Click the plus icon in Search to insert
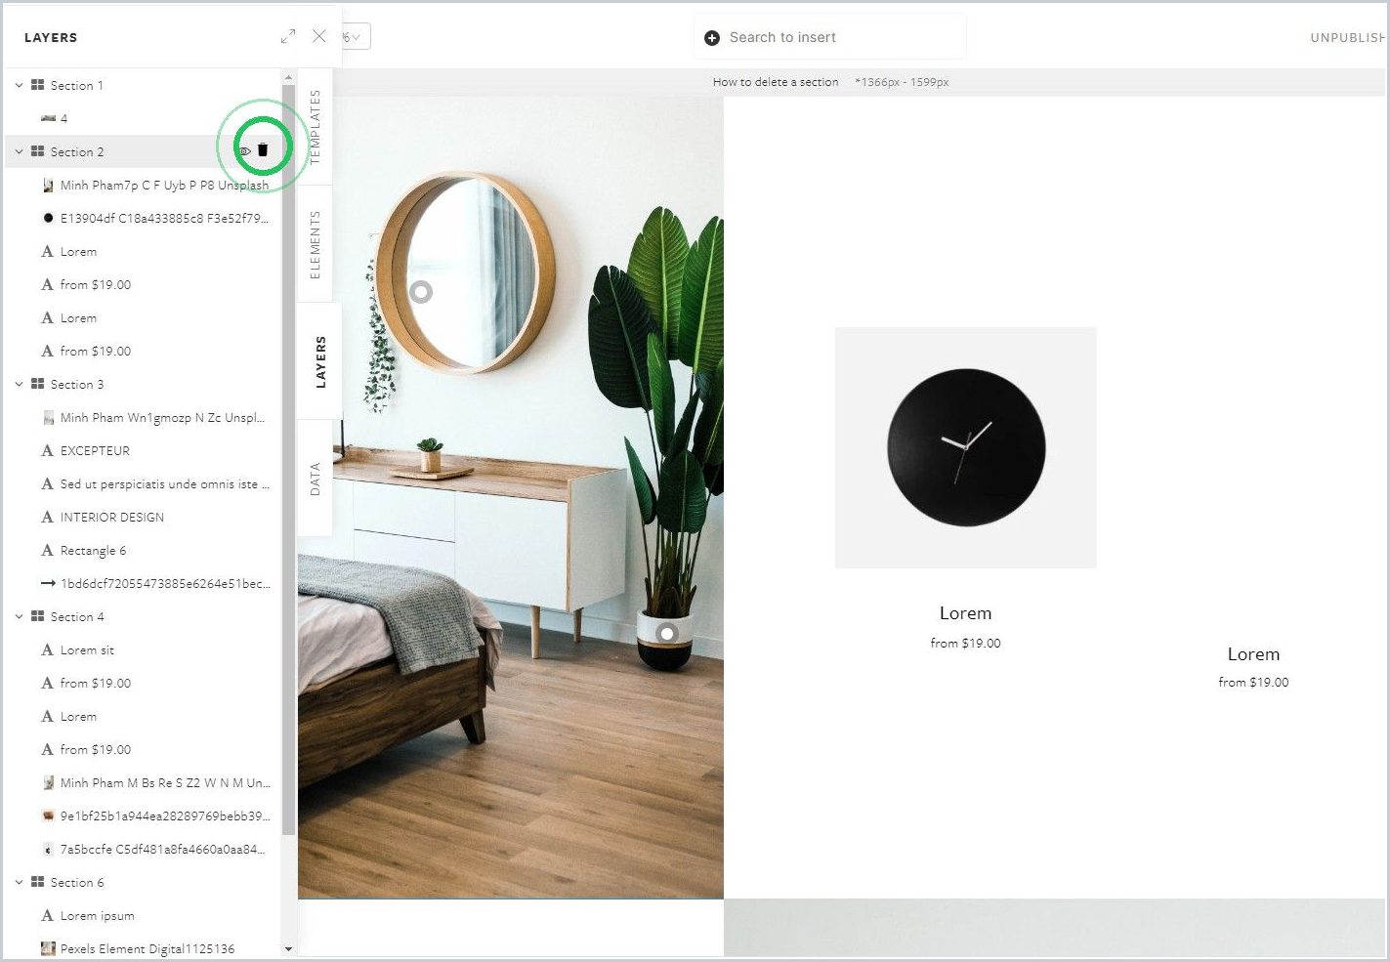The image size is (1390, 962). tap(712, 38)
